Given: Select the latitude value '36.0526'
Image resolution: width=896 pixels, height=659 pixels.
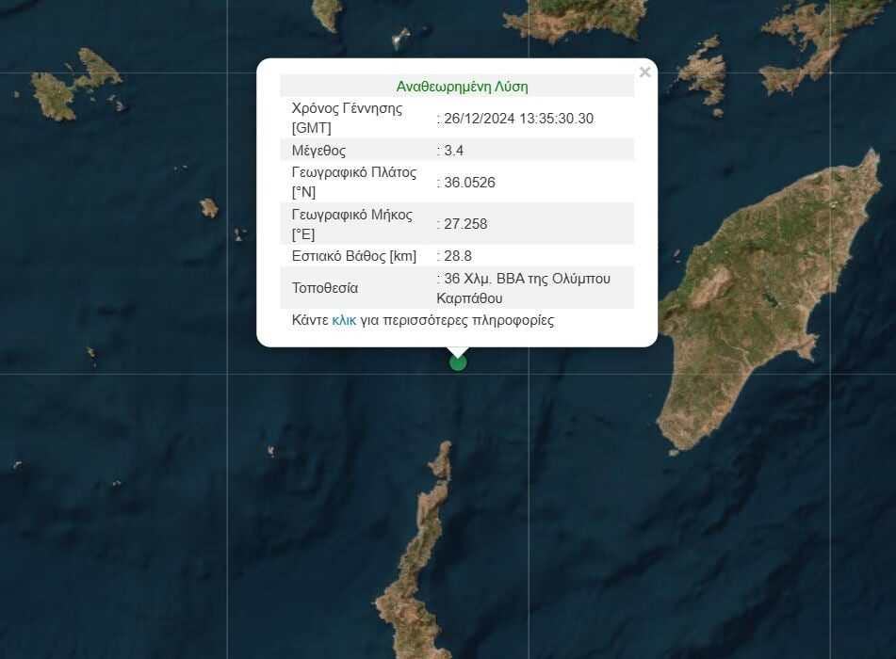Looking at the screenshot, I should 470,183.
